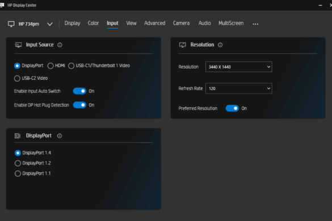Click the Resolution panel screen icon

click(x=183, y=45)
